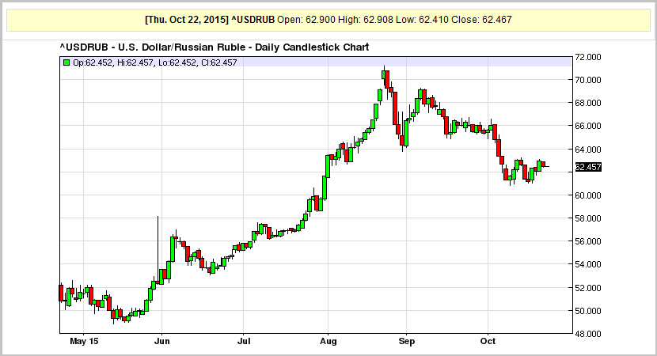
Task: Click the 'Jul' date axis label
Action: click(x=244, y=341)
